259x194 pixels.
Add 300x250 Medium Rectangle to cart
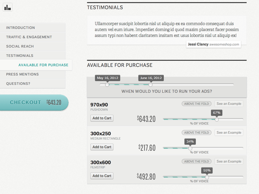(x=102, y=147)
